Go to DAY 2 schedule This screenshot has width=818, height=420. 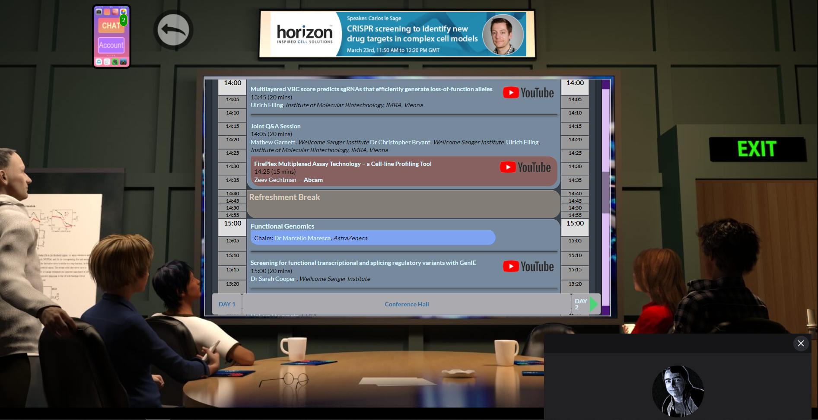point(580,304)
